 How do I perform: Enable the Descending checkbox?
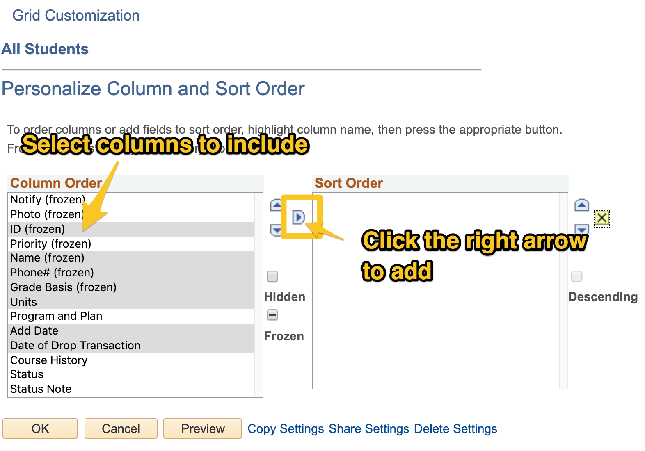(577, 276)
